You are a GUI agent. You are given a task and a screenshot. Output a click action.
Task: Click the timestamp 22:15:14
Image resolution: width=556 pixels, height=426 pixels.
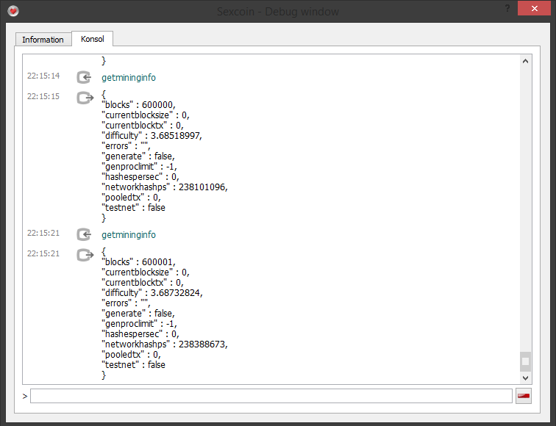(43, 76)
